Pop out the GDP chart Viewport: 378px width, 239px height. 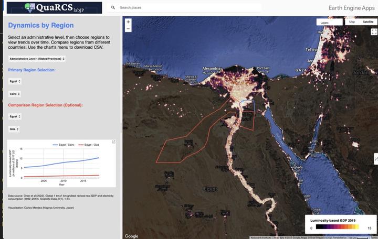113,142
